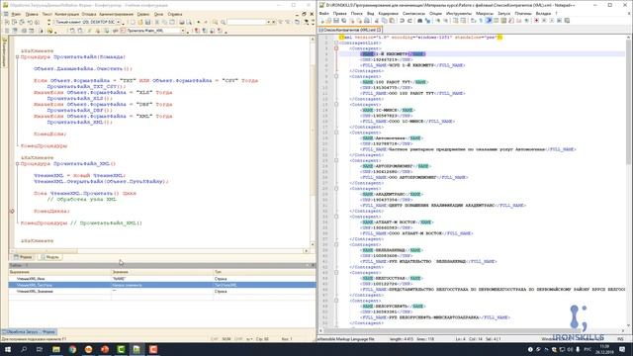Start macro recording in Notepad++ toolbar
Viewport: 633px width, 356px height.
[x=536, y=21]
